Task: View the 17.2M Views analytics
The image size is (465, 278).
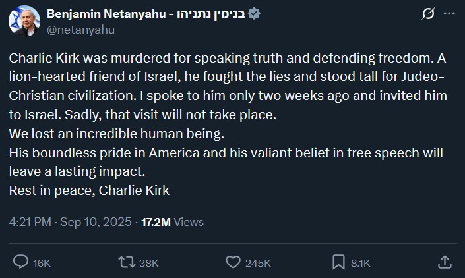Action: click(173, 222)
